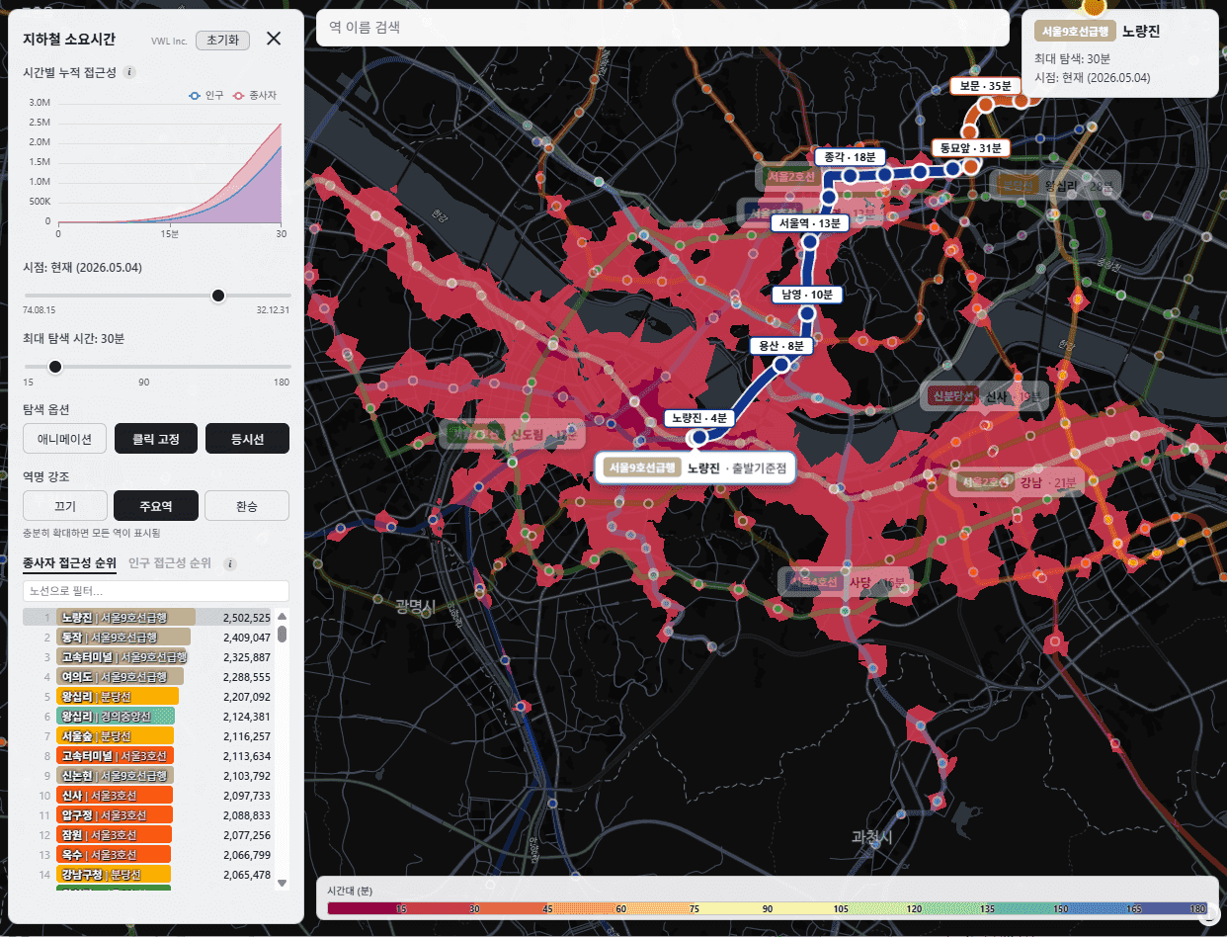The image size is (1227, 937).
Task: Open info tooltip for 시간별 누적 접근성
Action: click(130, 72)
